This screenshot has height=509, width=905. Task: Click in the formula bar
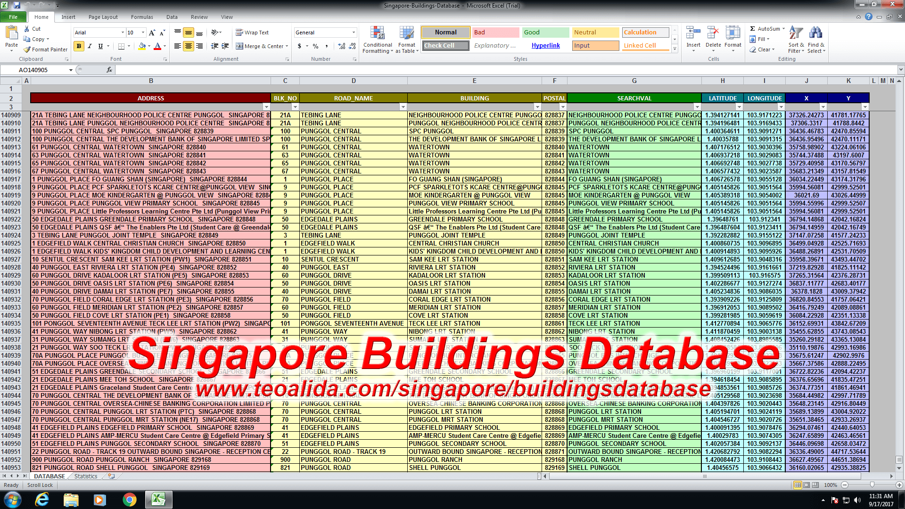(x=507, y=70)
